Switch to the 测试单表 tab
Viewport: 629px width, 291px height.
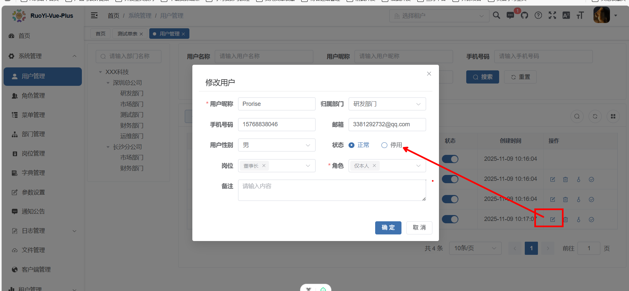coord(128,34)
